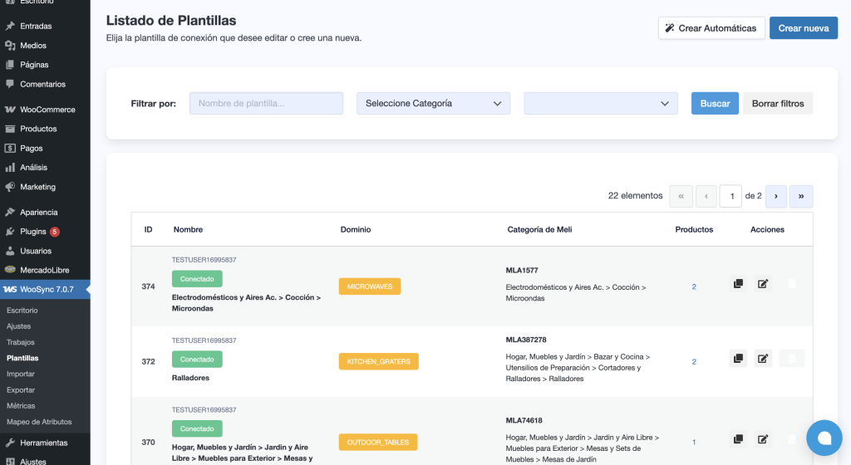Open product count link for row 370

point(694,443)
